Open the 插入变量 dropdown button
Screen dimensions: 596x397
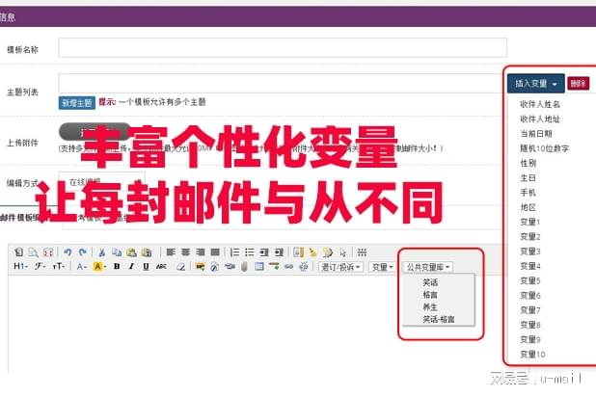pos(536,84)
